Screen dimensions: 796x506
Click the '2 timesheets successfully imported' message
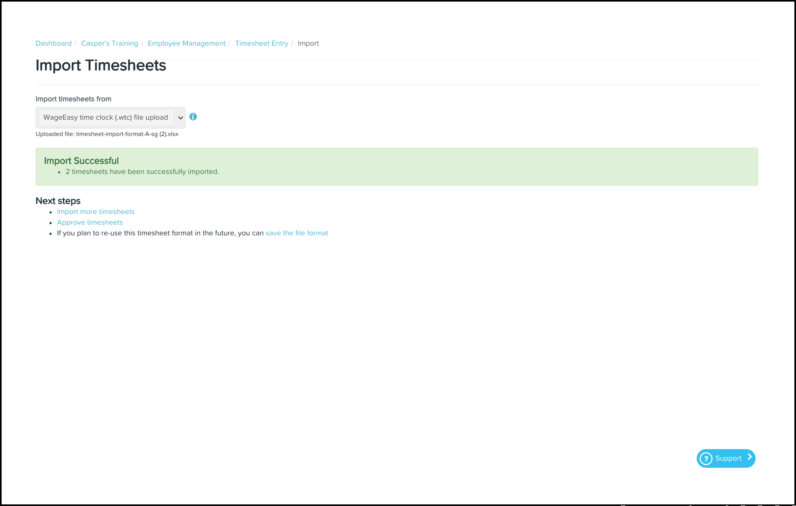click(x=142, y=172)
